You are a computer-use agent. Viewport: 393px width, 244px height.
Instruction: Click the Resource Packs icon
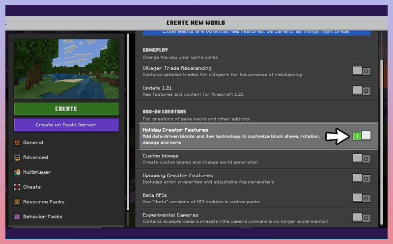[17, 202]
